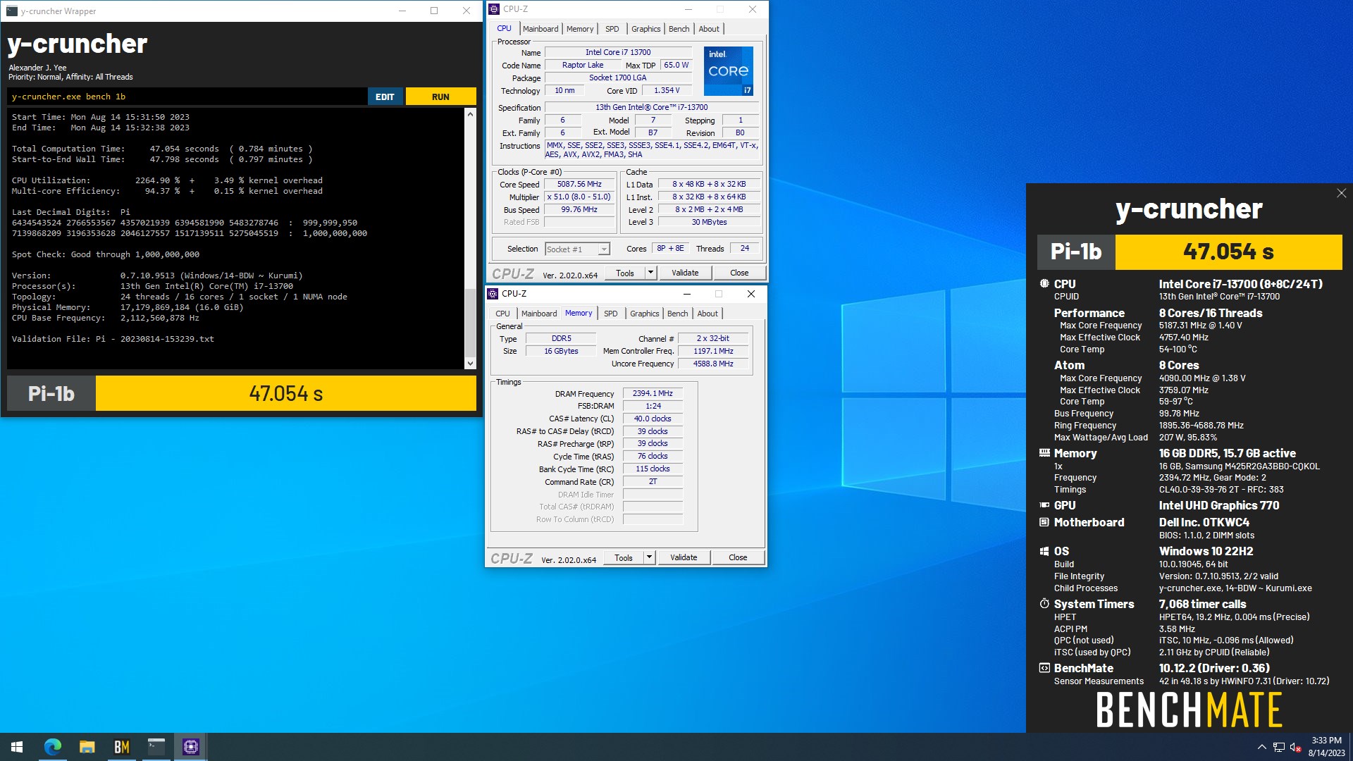Click the Validation File line in output

pyautogui.click(x=113, y=339)
